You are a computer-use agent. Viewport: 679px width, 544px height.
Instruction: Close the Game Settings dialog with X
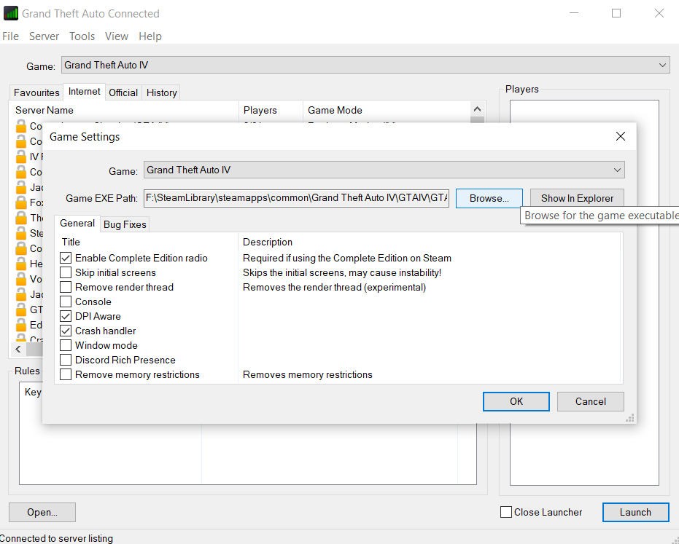coord(620,136)
